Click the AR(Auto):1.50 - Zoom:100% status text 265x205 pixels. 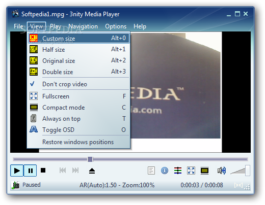(x=117, y=185)
